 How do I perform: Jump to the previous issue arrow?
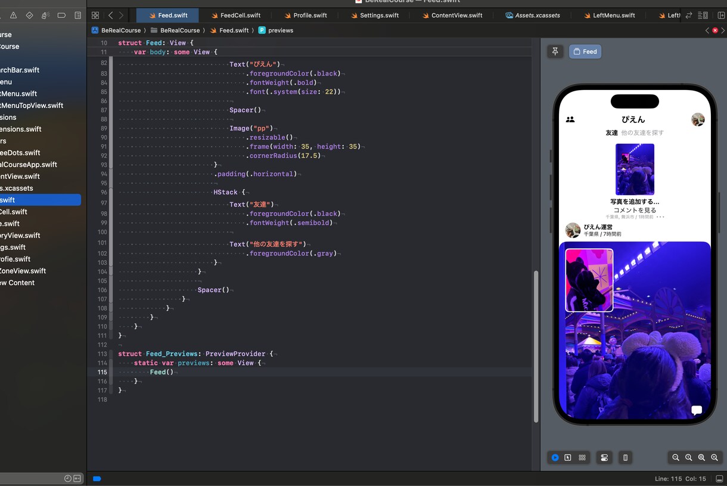click(707, 30)
